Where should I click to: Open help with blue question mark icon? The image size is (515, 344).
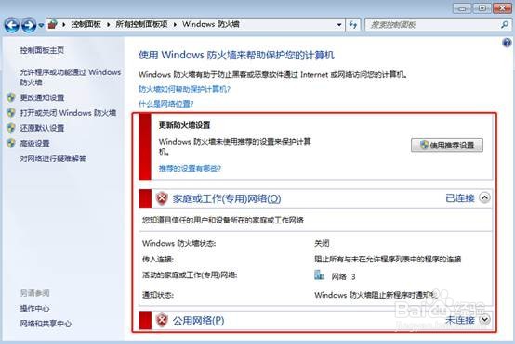pyautogui.click(x=508, y=43)
